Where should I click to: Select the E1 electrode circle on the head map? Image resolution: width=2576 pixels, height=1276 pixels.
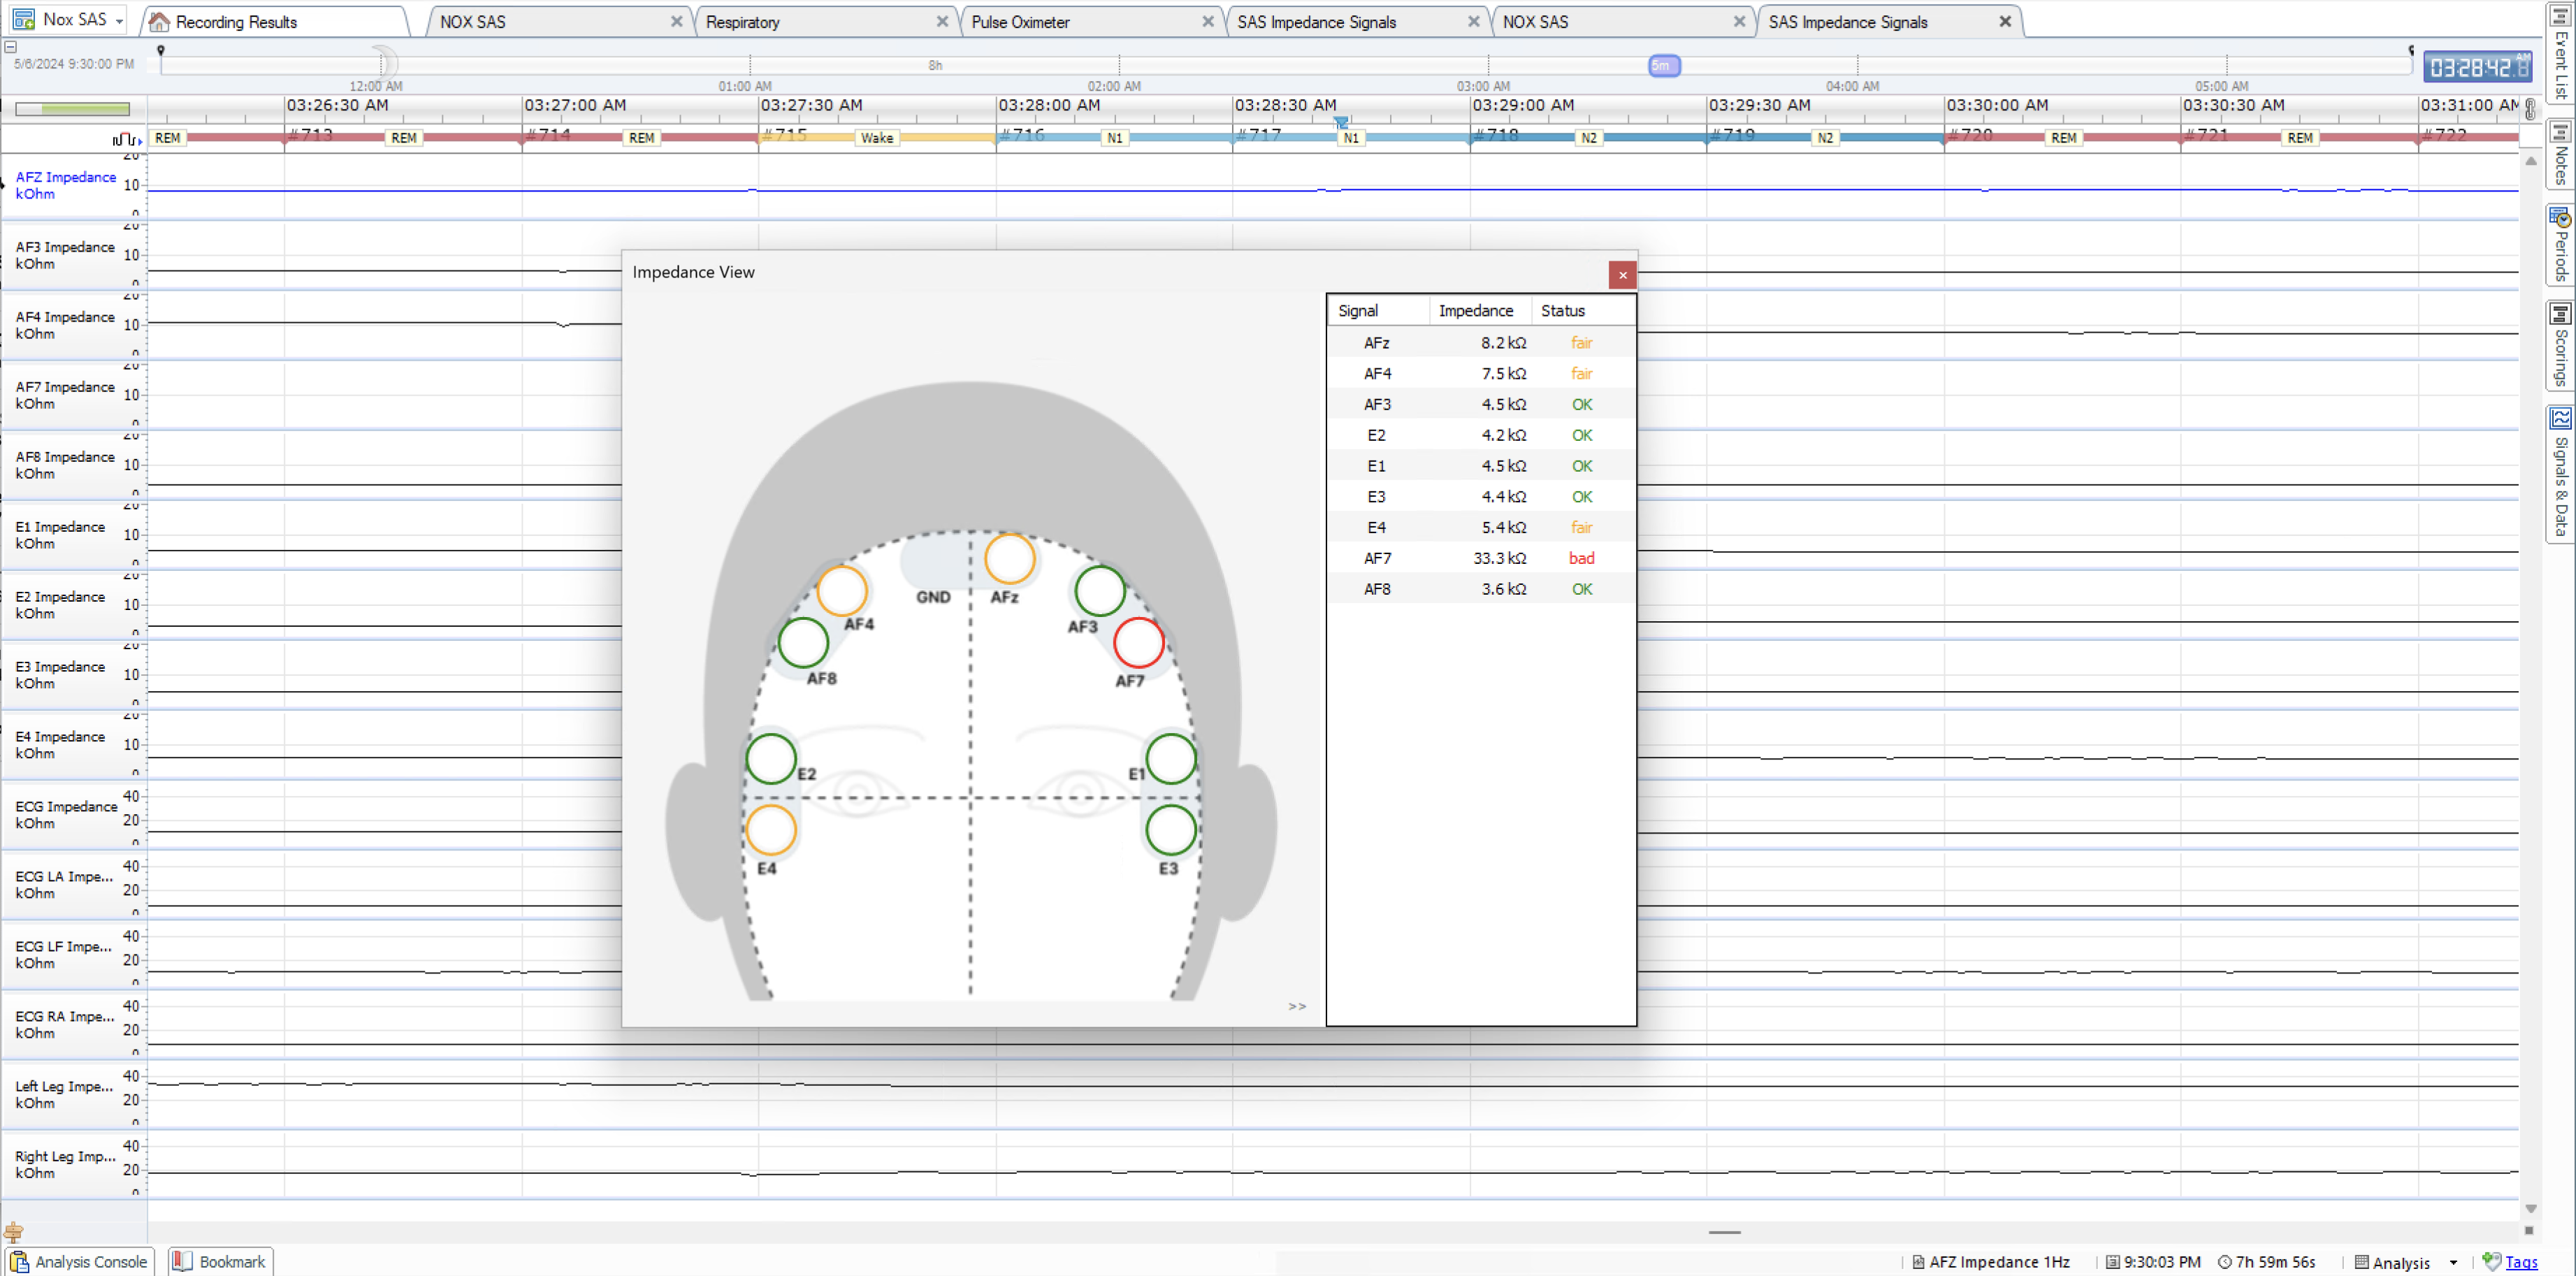point(1171,759)
